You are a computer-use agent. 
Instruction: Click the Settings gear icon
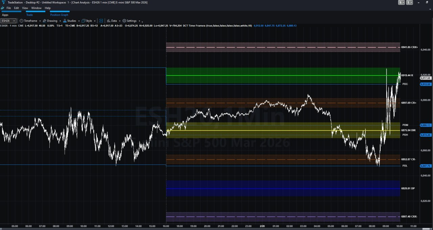(x=124, y=21)
